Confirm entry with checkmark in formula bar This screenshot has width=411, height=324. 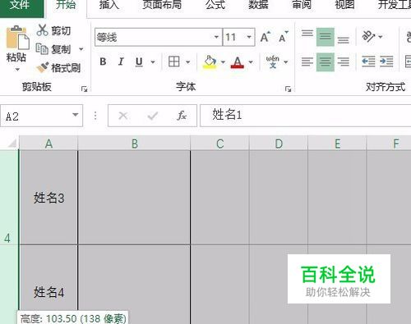click(152, 116)
